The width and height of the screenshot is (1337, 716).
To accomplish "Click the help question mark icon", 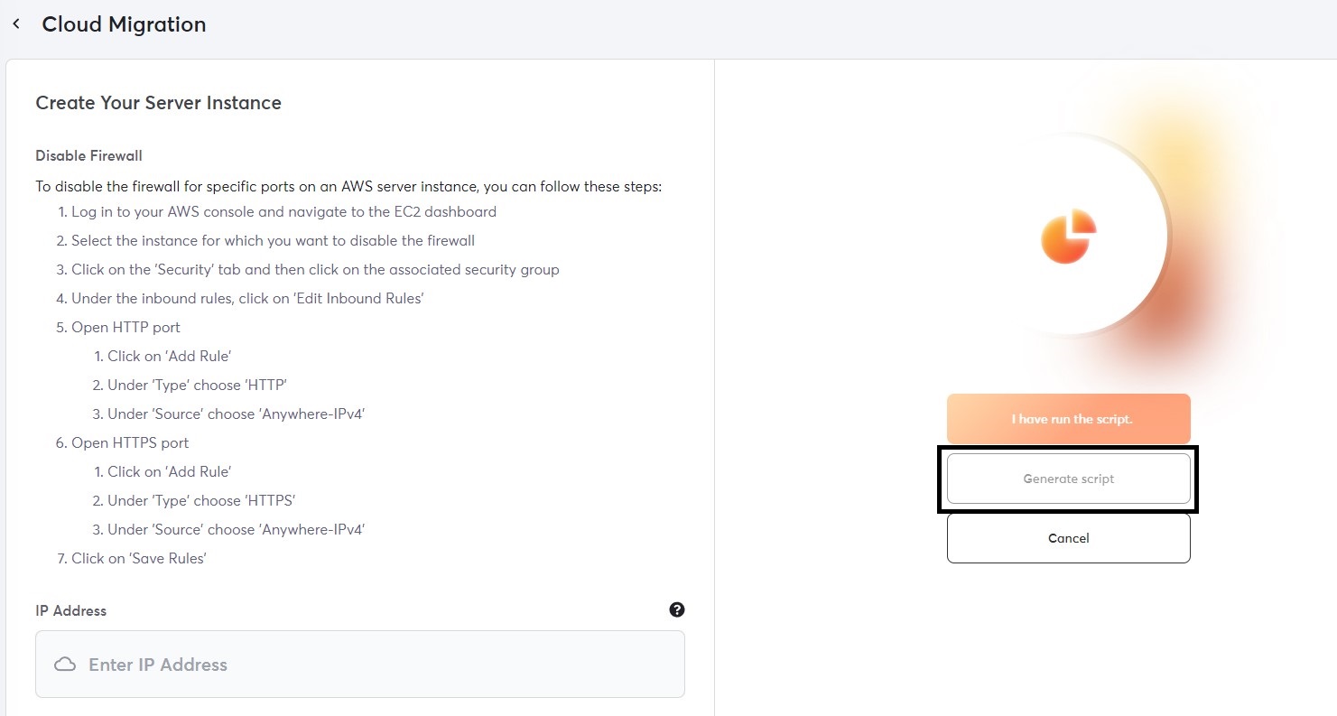I will (x=677, y=609).
